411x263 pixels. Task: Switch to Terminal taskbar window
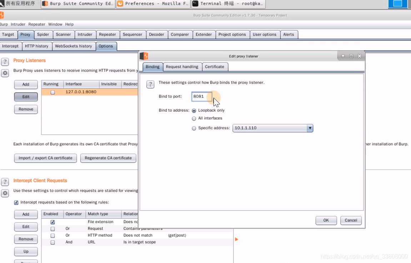pos(228,4)
